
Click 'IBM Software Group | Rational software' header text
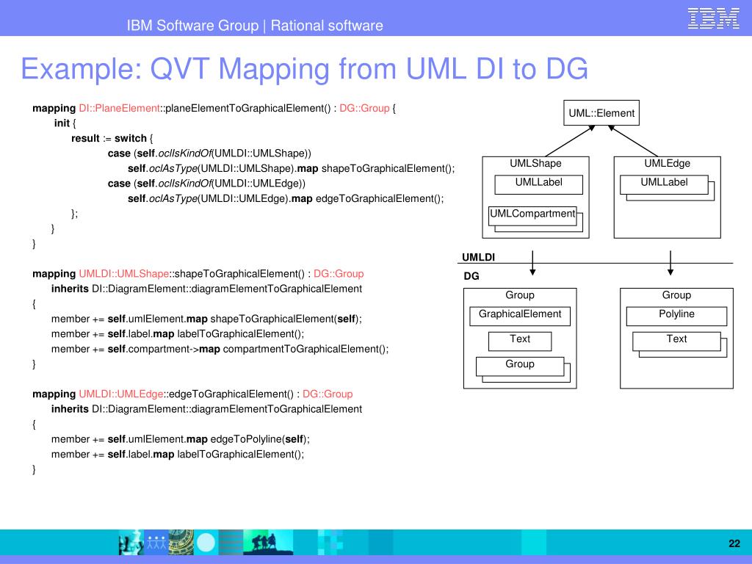coord(255,26)
